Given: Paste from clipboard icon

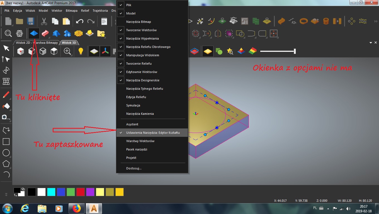Looking at the screenshot, I should click(x=66, y=21).
